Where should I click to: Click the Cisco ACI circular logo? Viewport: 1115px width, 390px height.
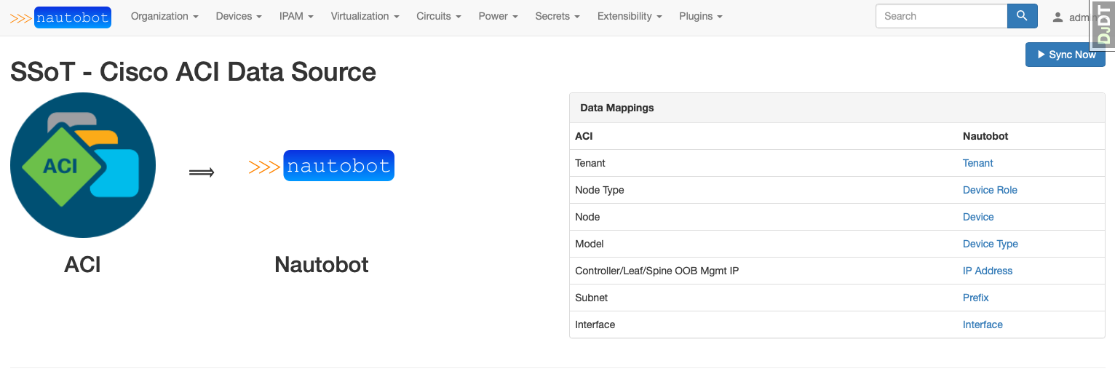tap(83, 165)
